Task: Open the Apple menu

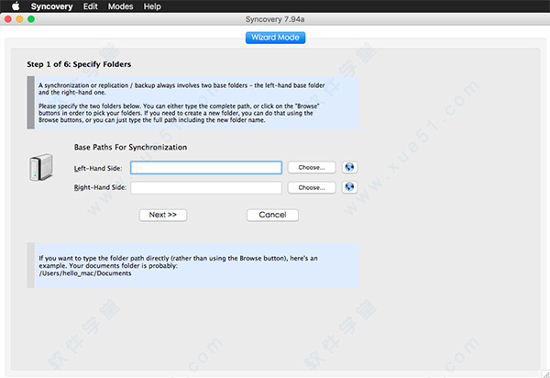Action: 15,6
